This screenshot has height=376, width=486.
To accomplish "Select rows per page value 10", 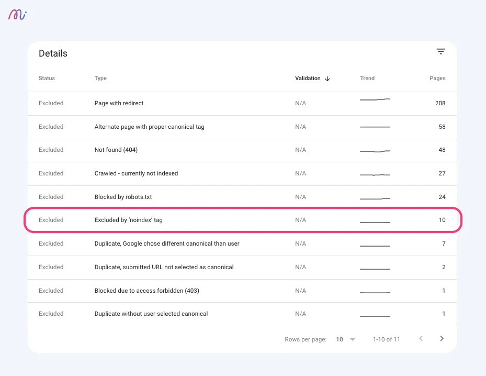I will point(340,339).
